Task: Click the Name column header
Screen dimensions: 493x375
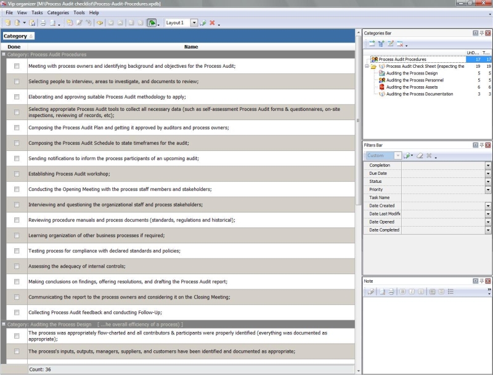Action: pyautogui.click(x=190, y=47)
